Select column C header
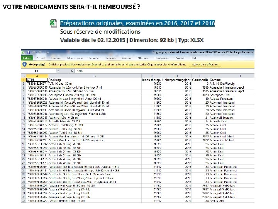The width and height of the screenshot is (278, 209). (x=152, y=76)
